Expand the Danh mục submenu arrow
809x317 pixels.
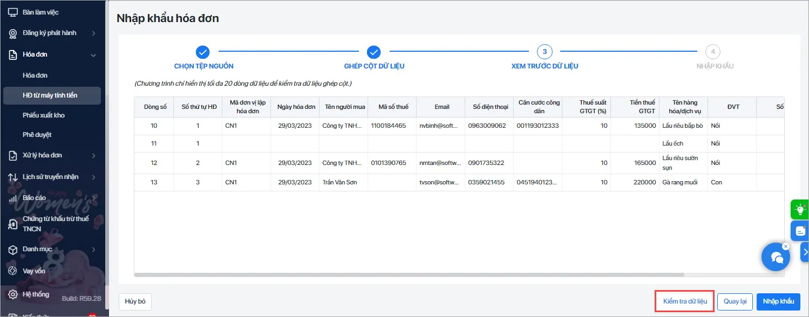point(93,250)
